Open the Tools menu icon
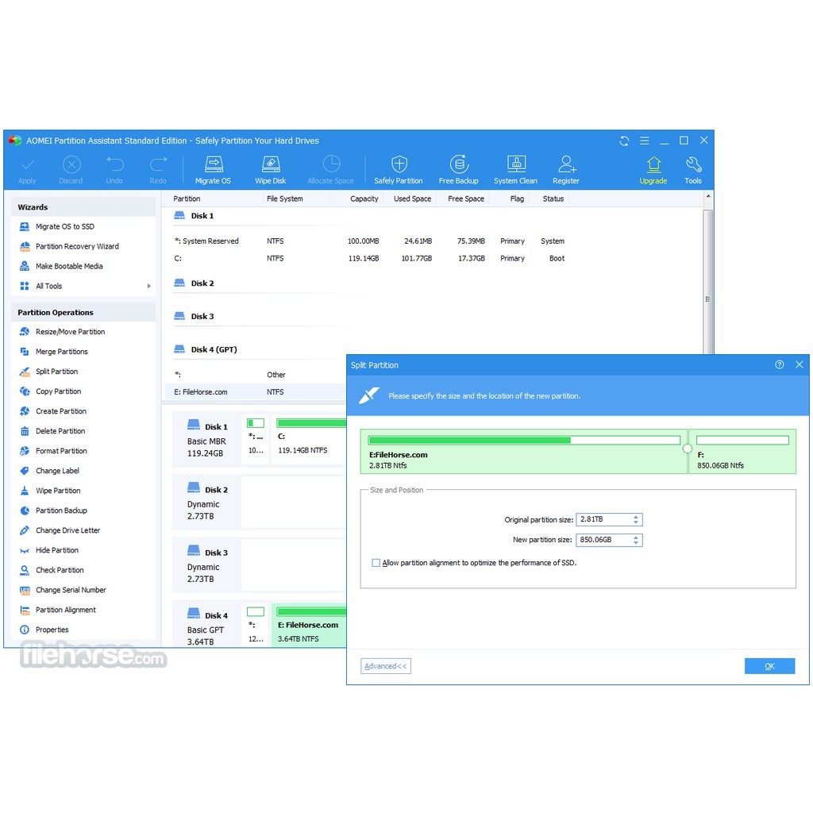The width and height of the screenshot is (813, 813). 693,168
